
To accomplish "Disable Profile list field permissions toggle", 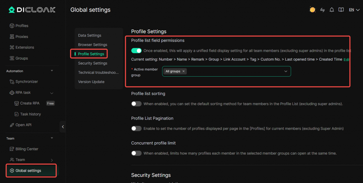I will pyautogui.click(x=136, y=50).
